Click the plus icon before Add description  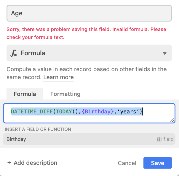[x=9, y=162]
